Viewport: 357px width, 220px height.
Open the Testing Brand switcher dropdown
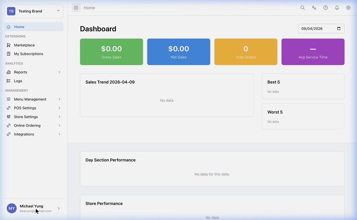(34, 11)
